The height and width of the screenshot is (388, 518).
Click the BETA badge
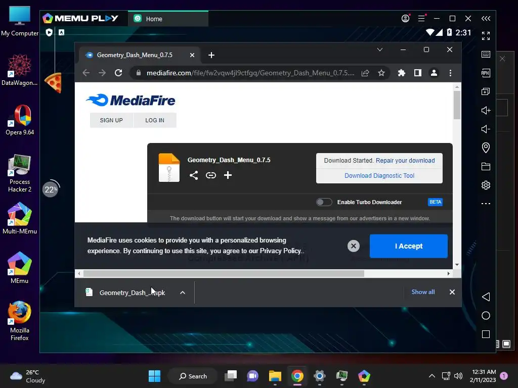click(435, 202)
